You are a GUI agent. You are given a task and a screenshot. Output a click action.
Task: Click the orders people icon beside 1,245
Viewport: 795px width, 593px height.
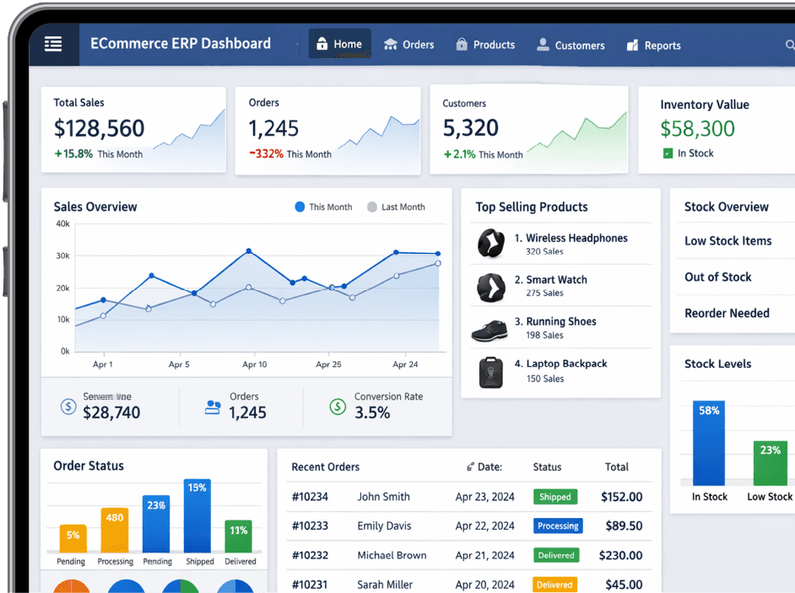pyautogui.click(x=213, y=407)
